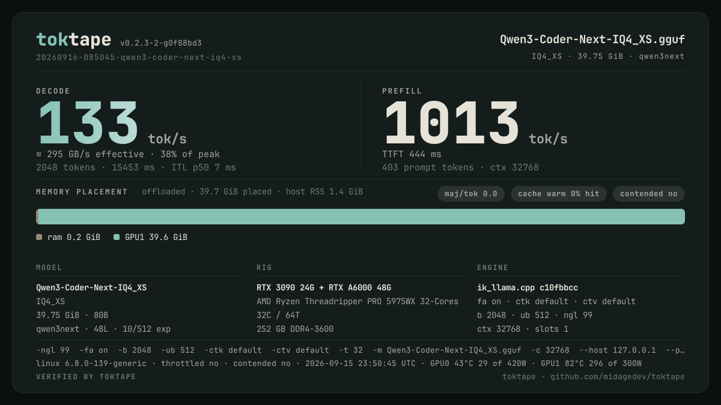
Task: Click the contended no pill
Action: tap(649, 194)
